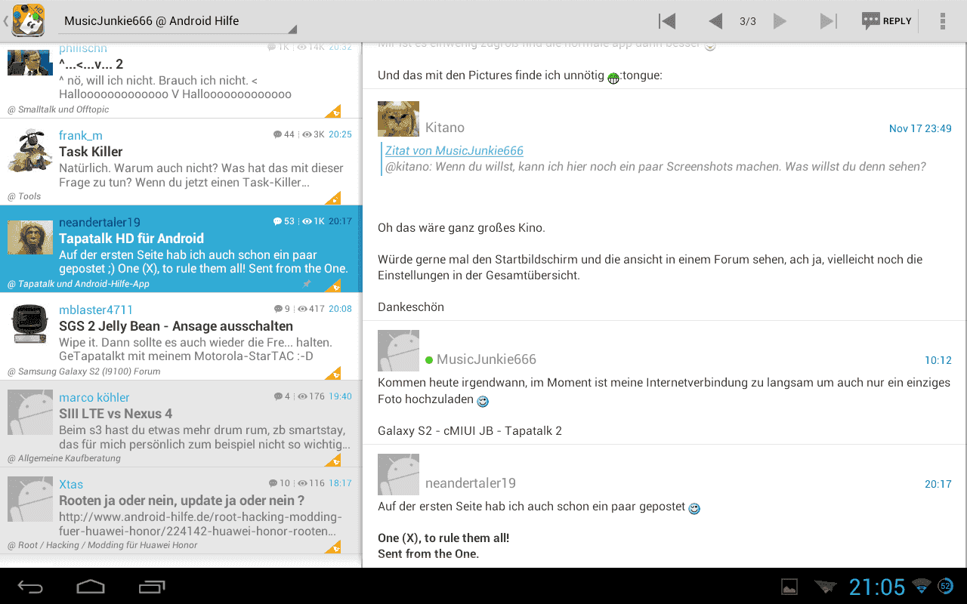This screenshot has height=604, width=967.
Task: Tap reply count 9 on SGS 2 thread
Action: 283,309
